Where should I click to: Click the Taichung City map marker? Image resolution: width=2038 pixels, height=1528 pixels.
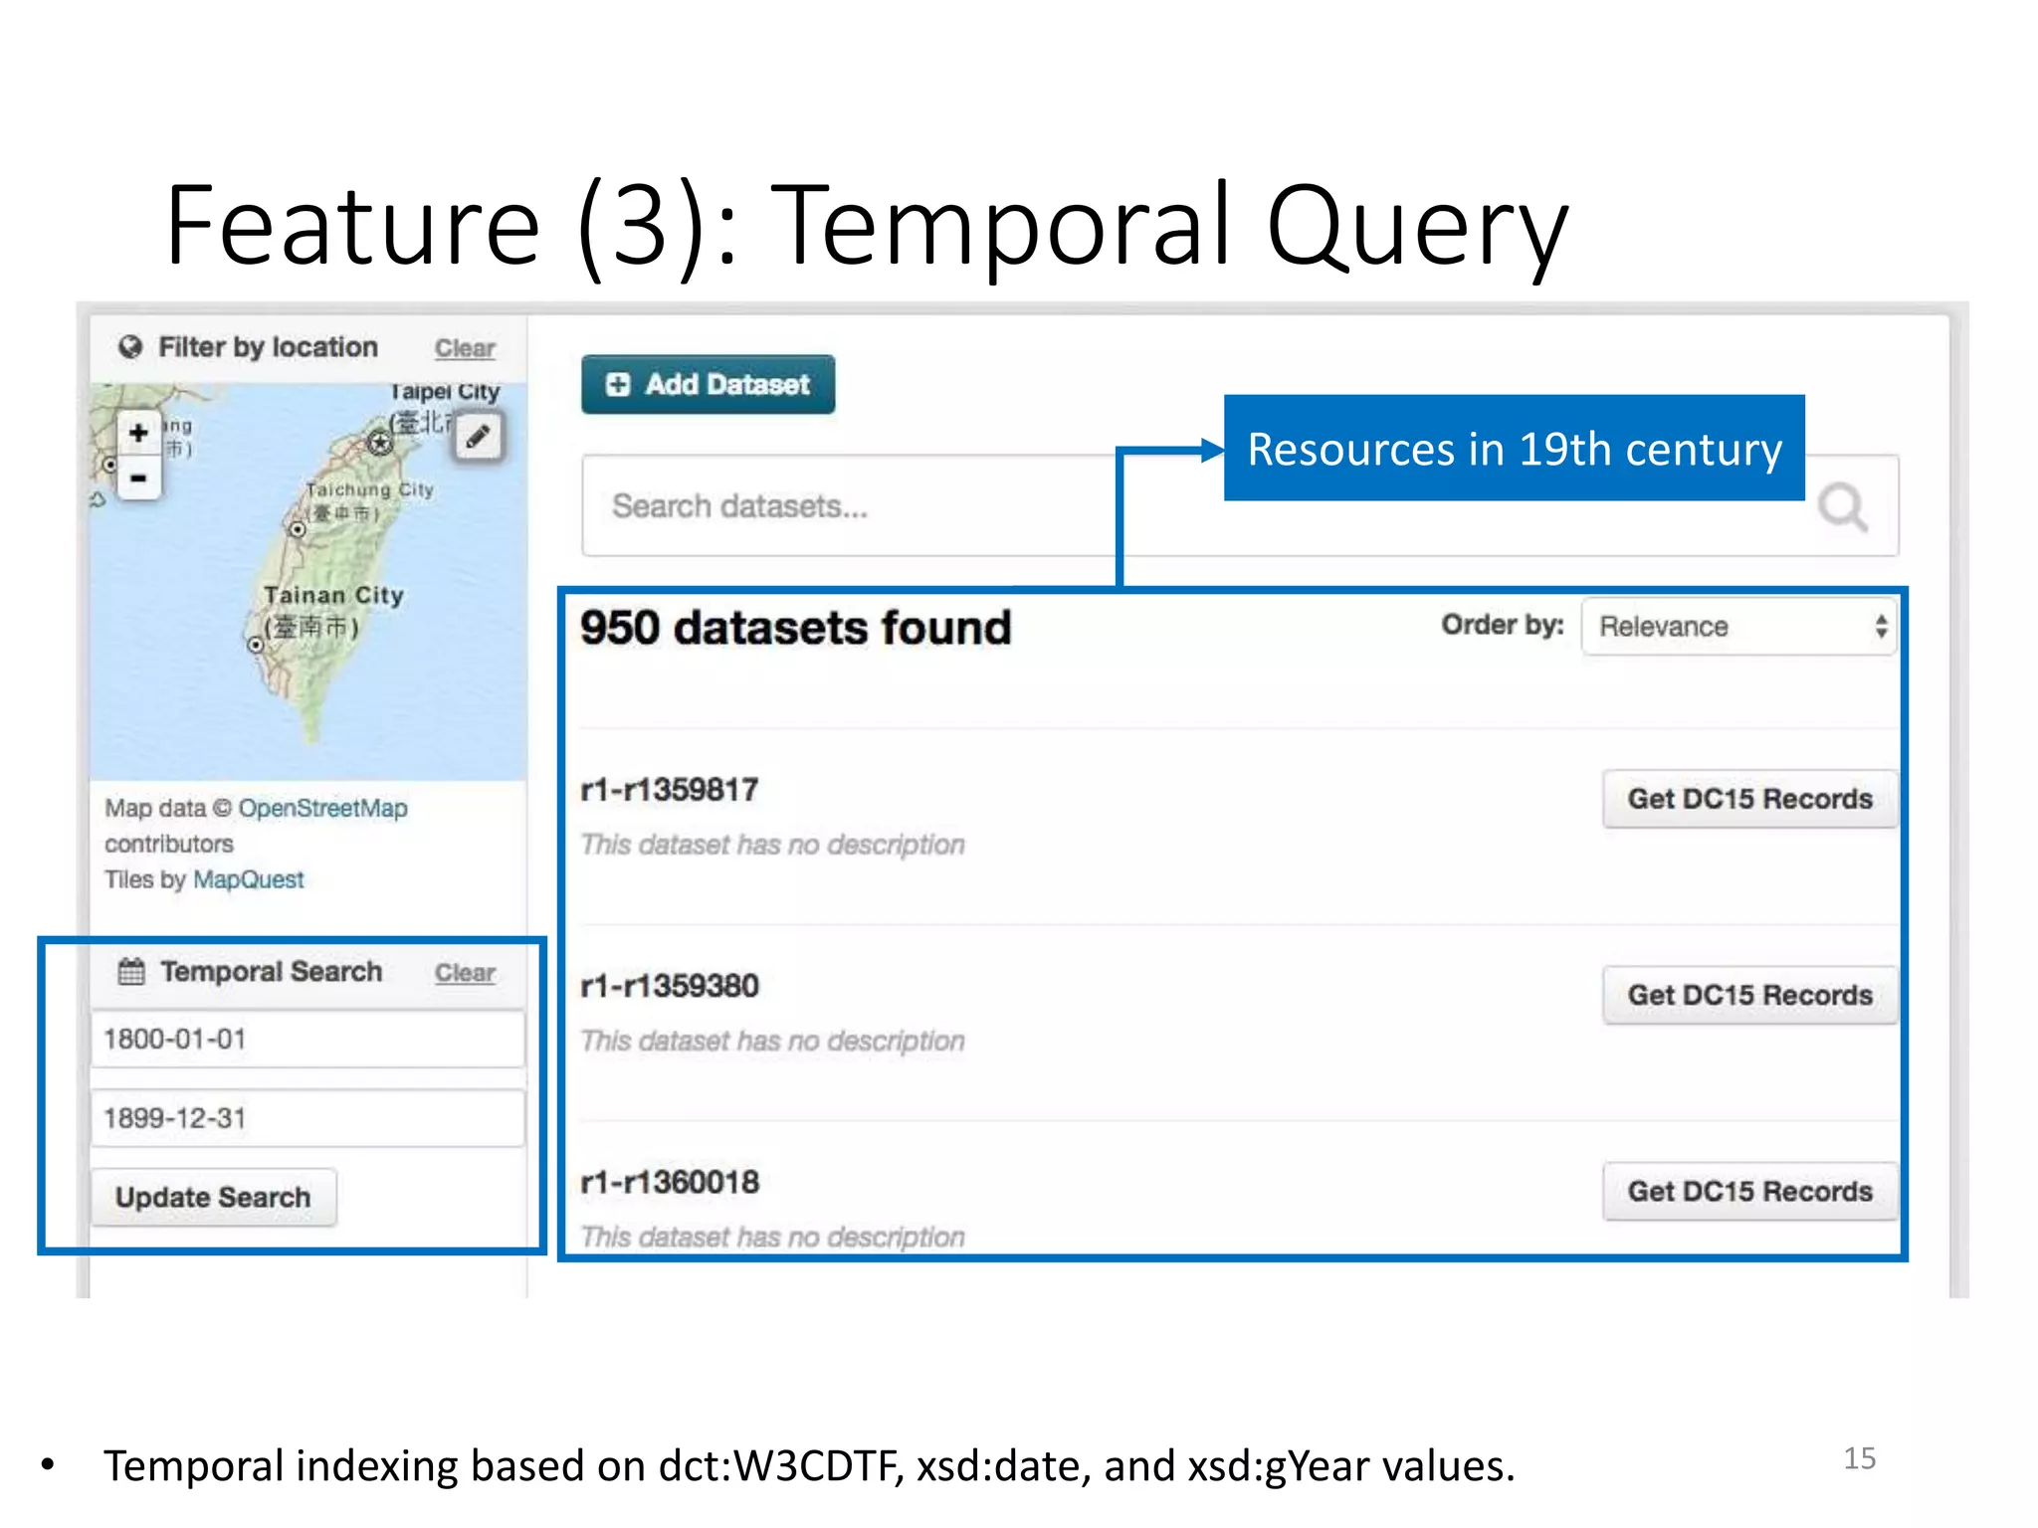click(297, 529)
